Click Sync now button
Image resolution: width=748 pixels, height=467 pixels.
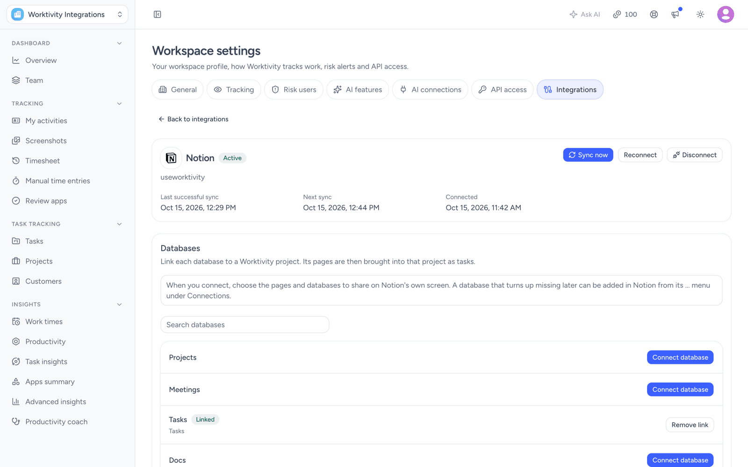tap(588, 155)
